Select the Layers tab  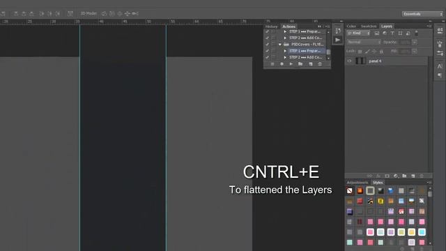[387, 26]
